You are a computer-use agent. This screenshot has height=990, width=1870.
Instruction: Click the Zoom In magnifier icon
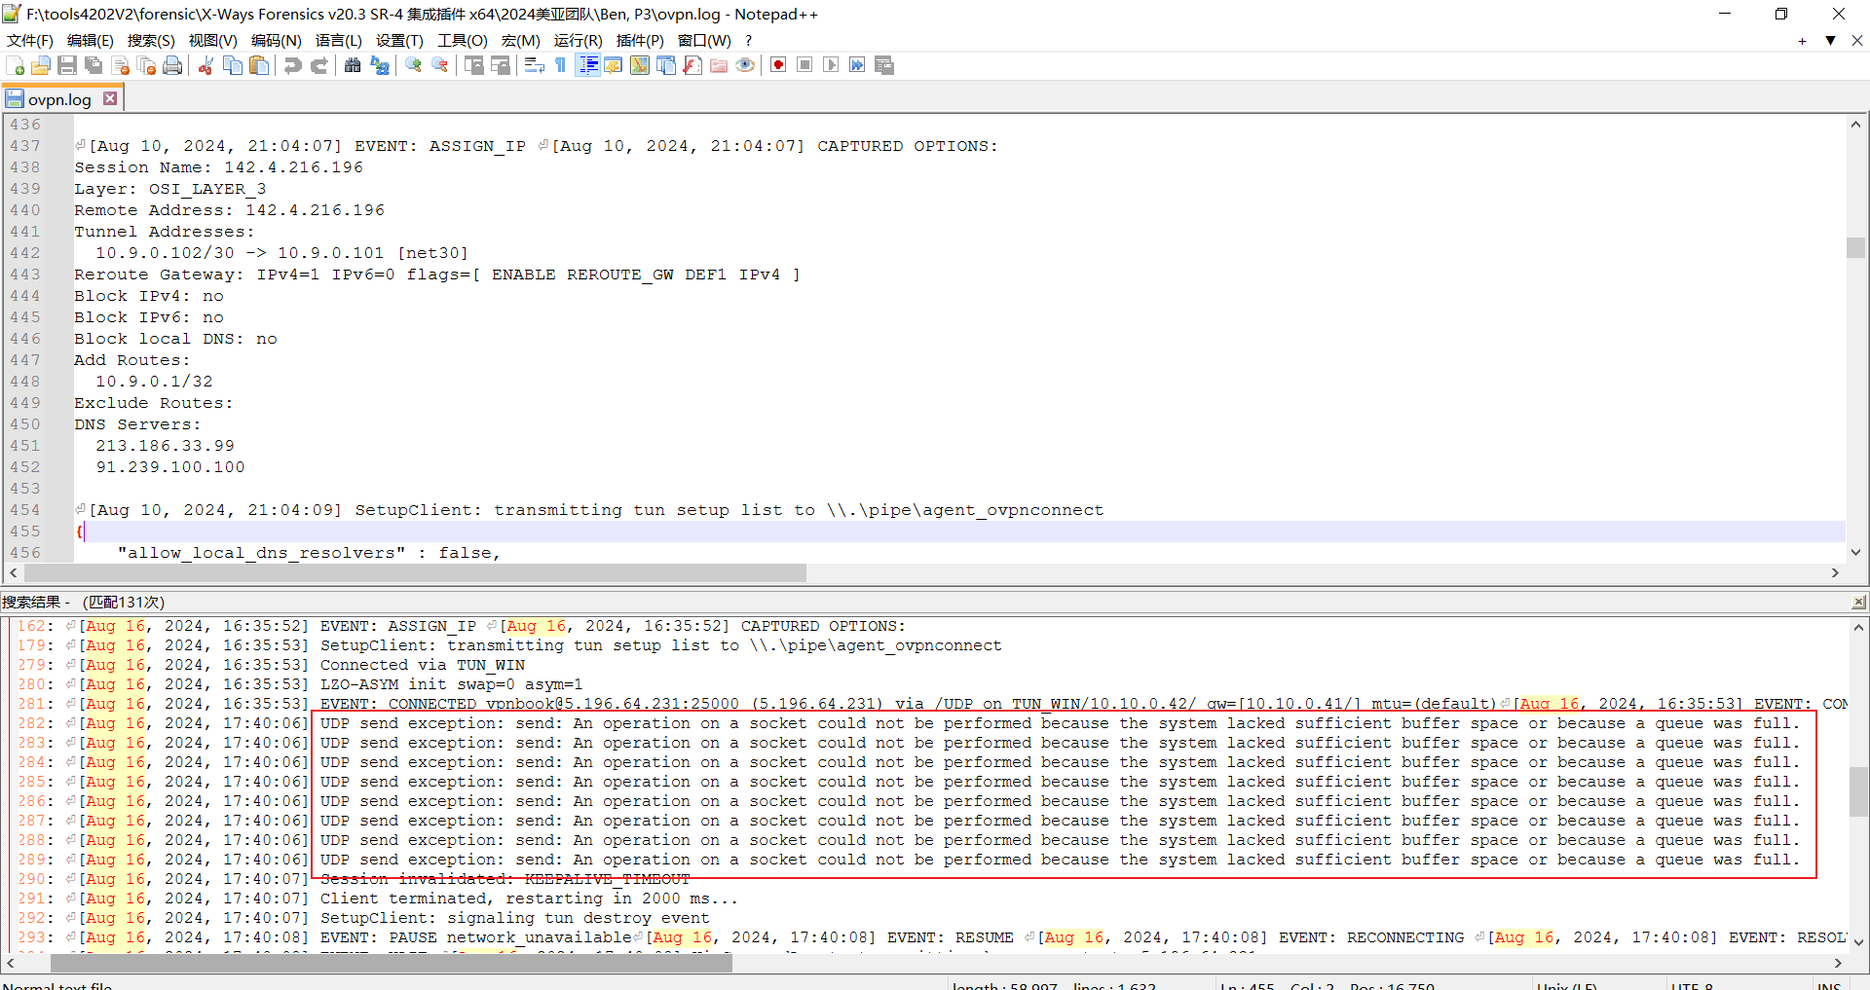[413, 65]
